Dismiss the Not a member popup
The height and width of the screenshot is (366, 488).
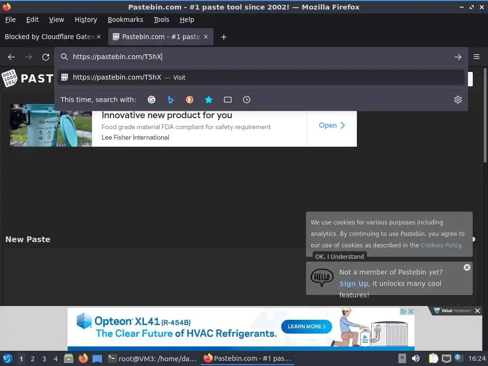point(467,267)
